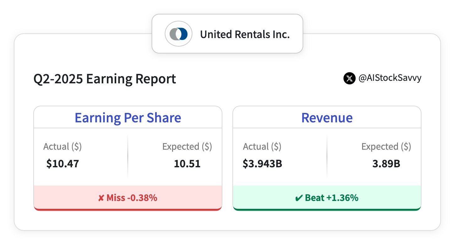
Task: Select the Earning Per Share header
Action: click(128, 118)
